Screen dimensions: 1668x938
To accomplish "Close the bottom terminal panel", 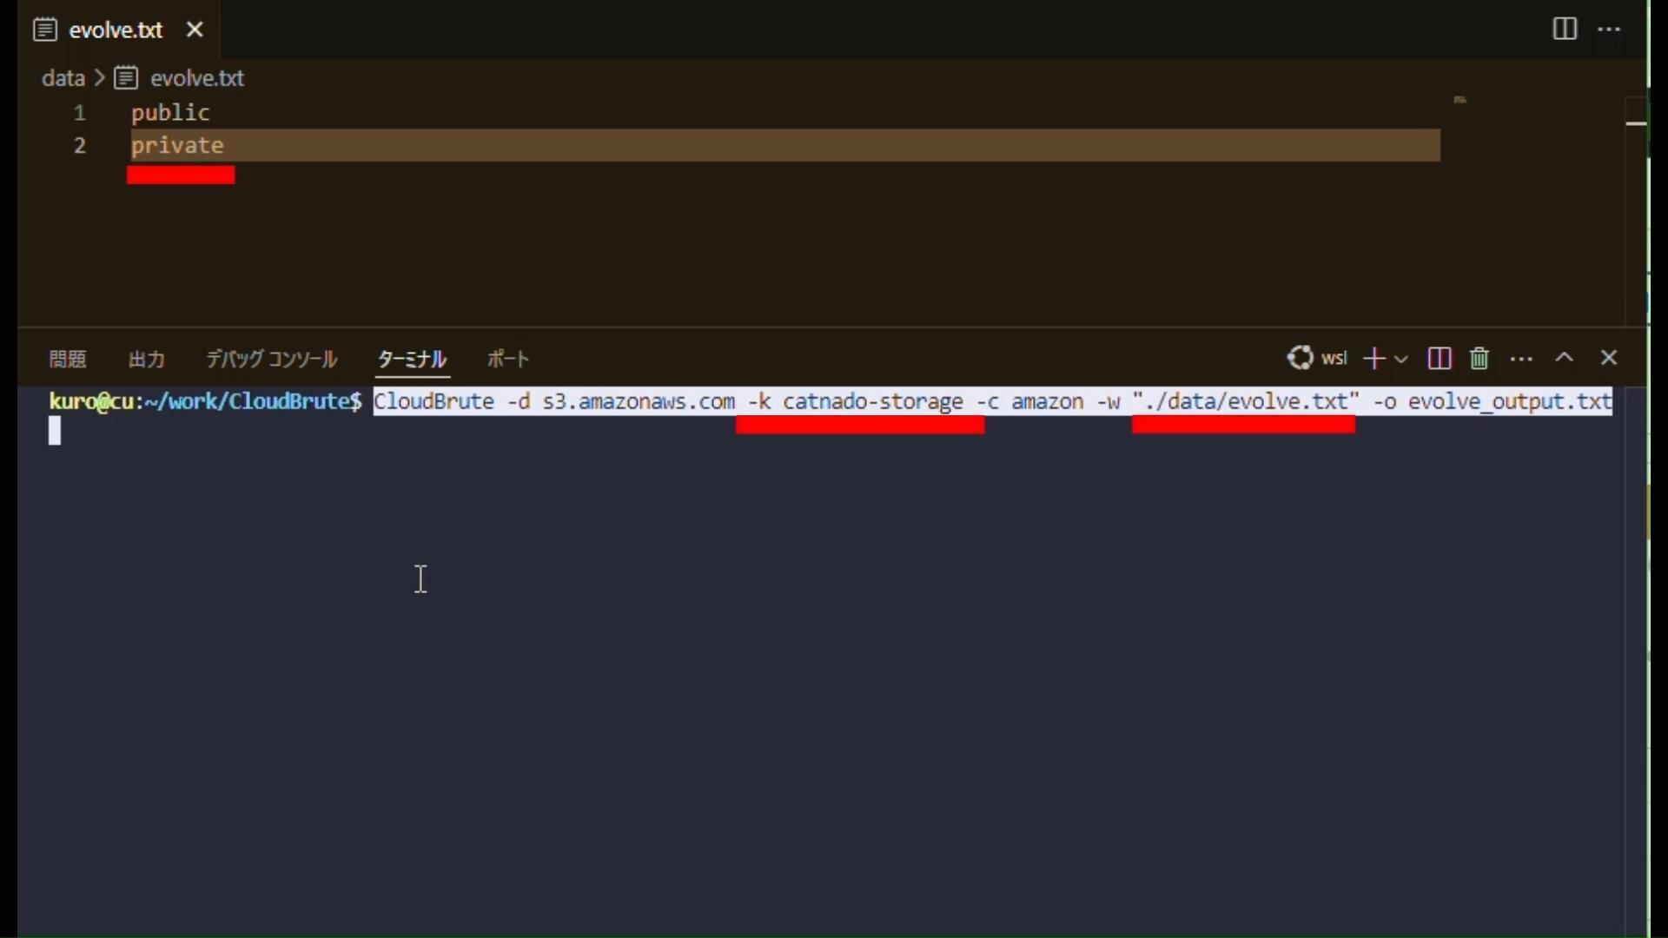I will pos(1609,358).
